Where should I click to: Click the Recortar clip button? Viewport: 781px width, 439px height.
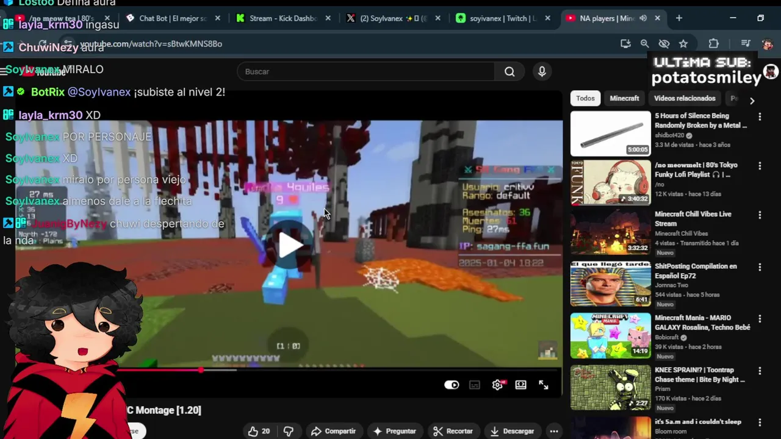click(x=453, y=431)
